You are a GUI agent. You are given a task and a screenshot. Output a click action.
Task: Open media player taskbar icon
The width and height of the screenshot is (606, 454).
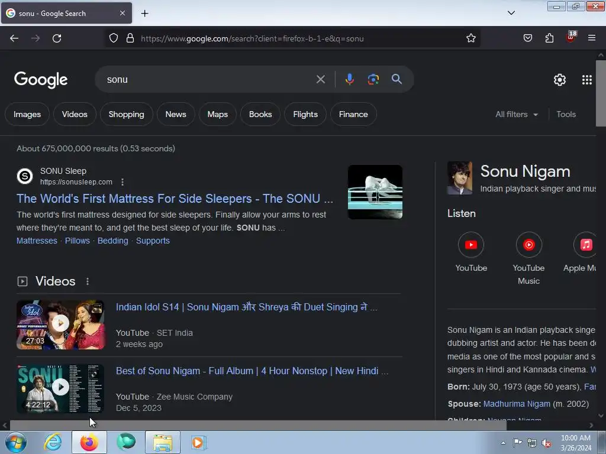(198, 442)
